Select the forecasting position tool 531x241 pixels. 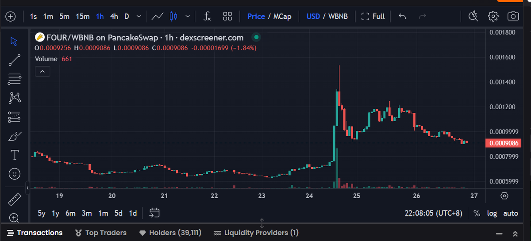click(x=14, y=117)
